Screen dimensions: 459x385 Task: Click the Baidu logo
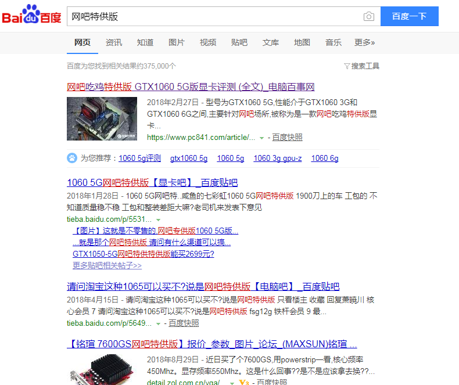31,14
